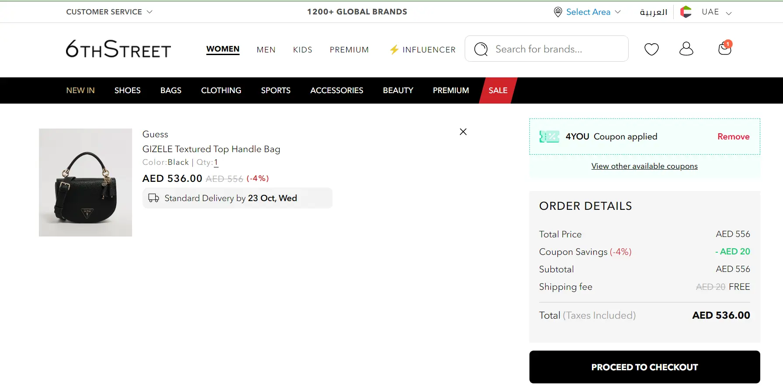Open the New In menu
783x386 pixels.
point(80,90)
